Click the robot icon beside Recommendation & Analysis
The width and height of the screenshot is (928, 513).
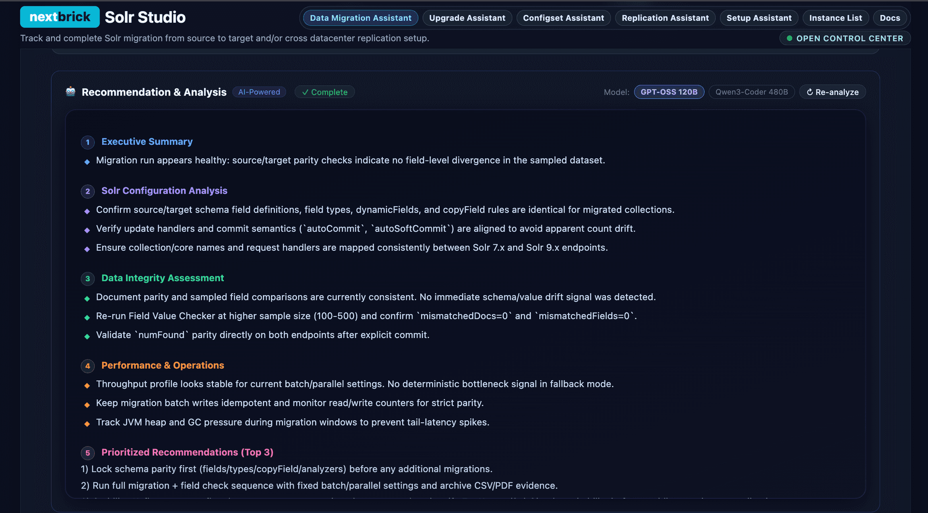click(x=71, y=92)
